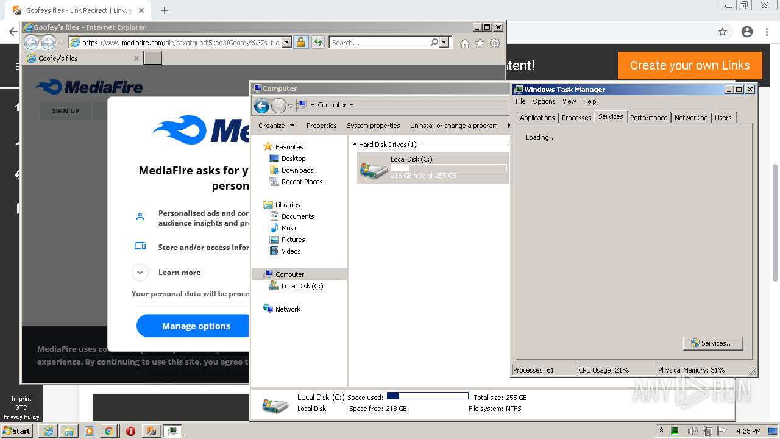The height and width of the screenshot is (439, 780).
Task: Click Internet Explorer back button
Action: pyautogui.click(x=31, y=42)
